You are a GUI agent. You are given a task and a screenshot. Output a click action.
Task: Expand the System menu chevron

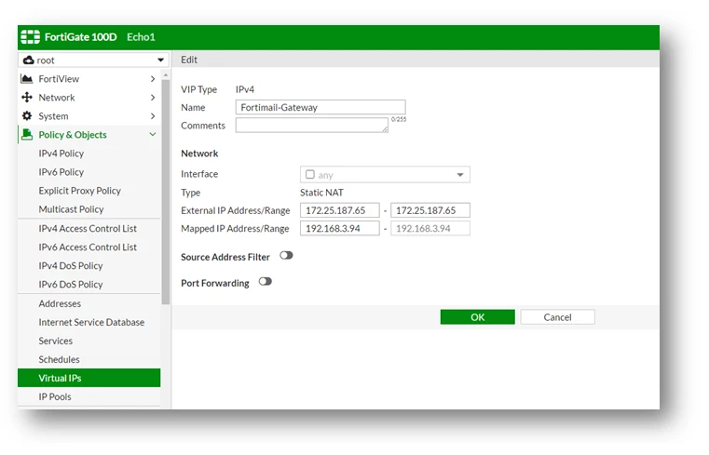pyautogui.click(x=153, y=116)
